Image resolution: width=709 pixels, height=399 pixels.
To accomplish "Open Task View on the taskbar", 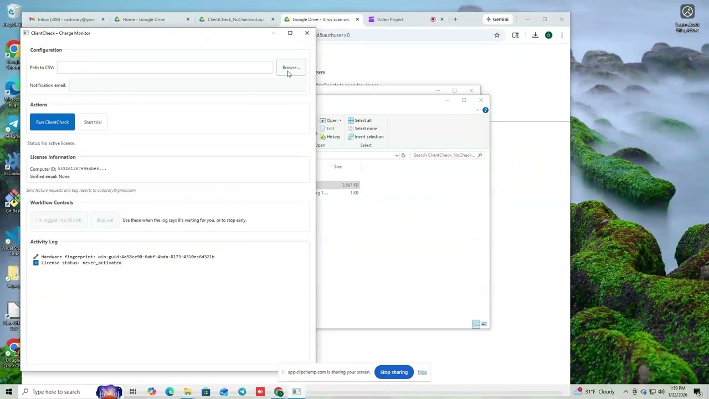I will (133, 392).
